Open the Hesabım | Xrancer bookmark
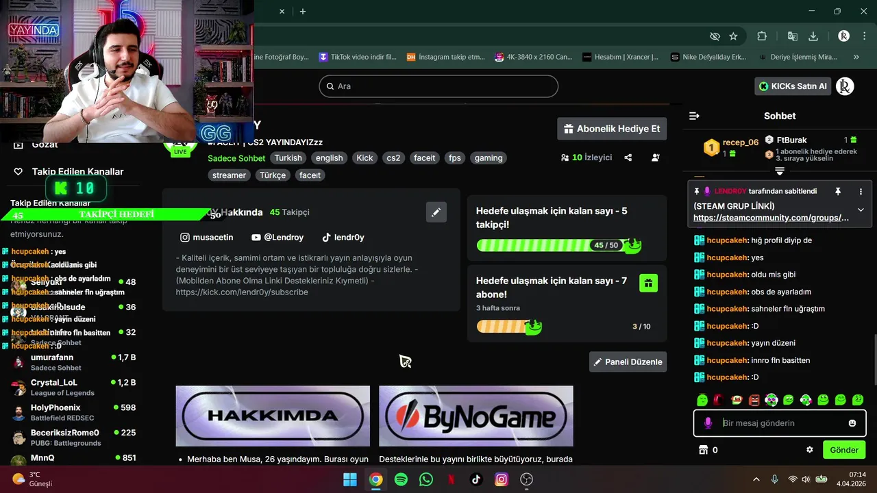Viewport: 877px width, 493px height. click(x=620, y=57)
